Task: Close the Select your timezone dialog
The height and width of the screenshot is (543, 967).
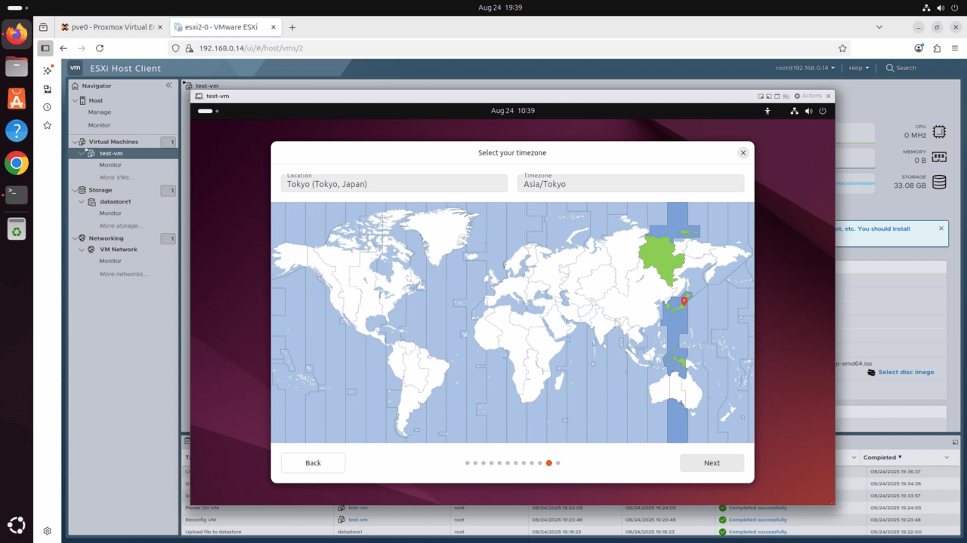Action: 743,152
